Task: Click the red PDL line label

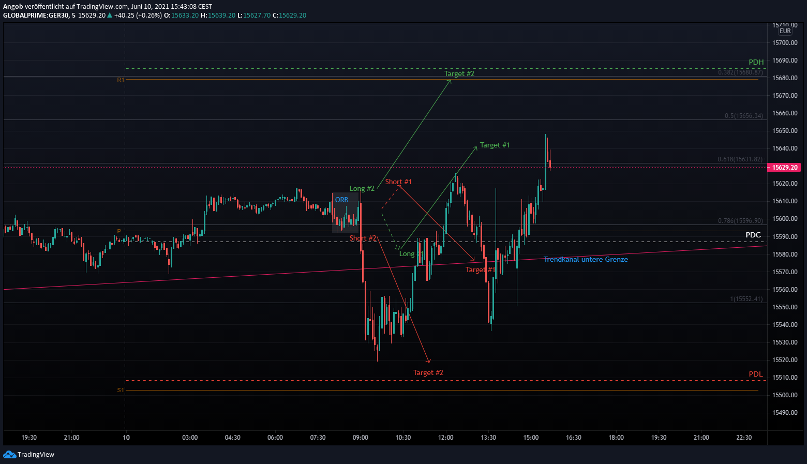Action: (755, 375)
